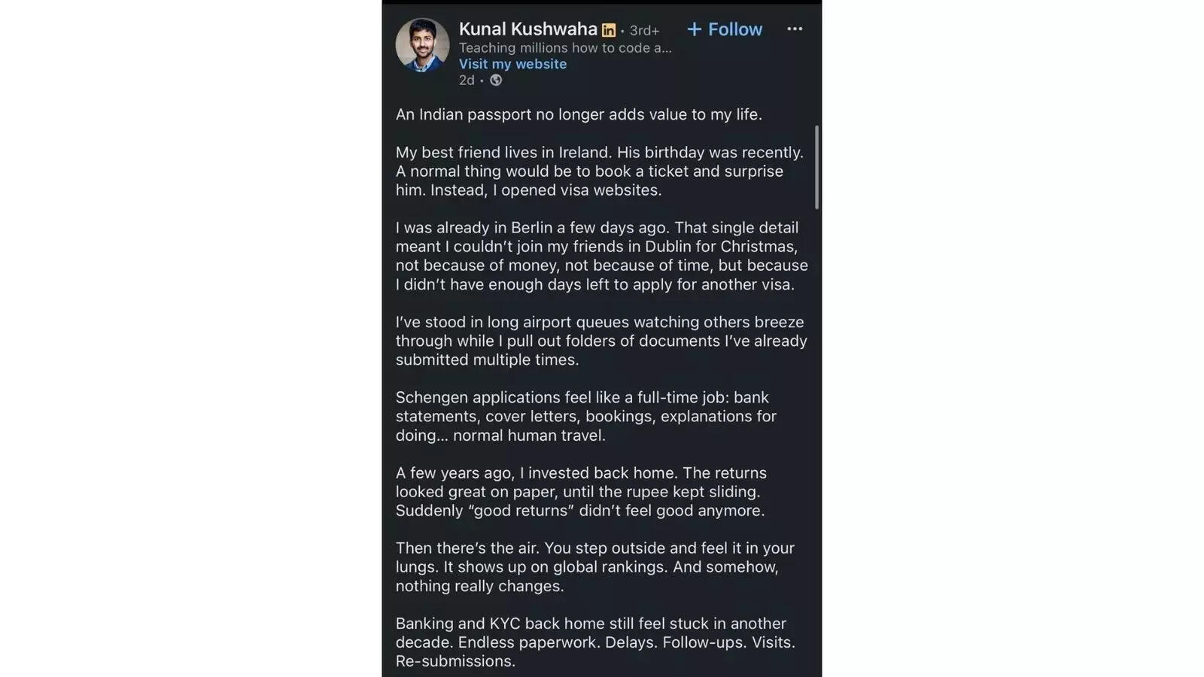Screen dimensions: 1204x677
Task: Click the paragraph about long airport queues
Action: point(600,341)
